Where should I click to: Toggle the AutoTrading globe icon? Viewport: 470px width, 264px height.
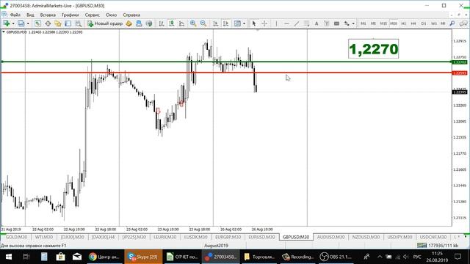(149, 23)
